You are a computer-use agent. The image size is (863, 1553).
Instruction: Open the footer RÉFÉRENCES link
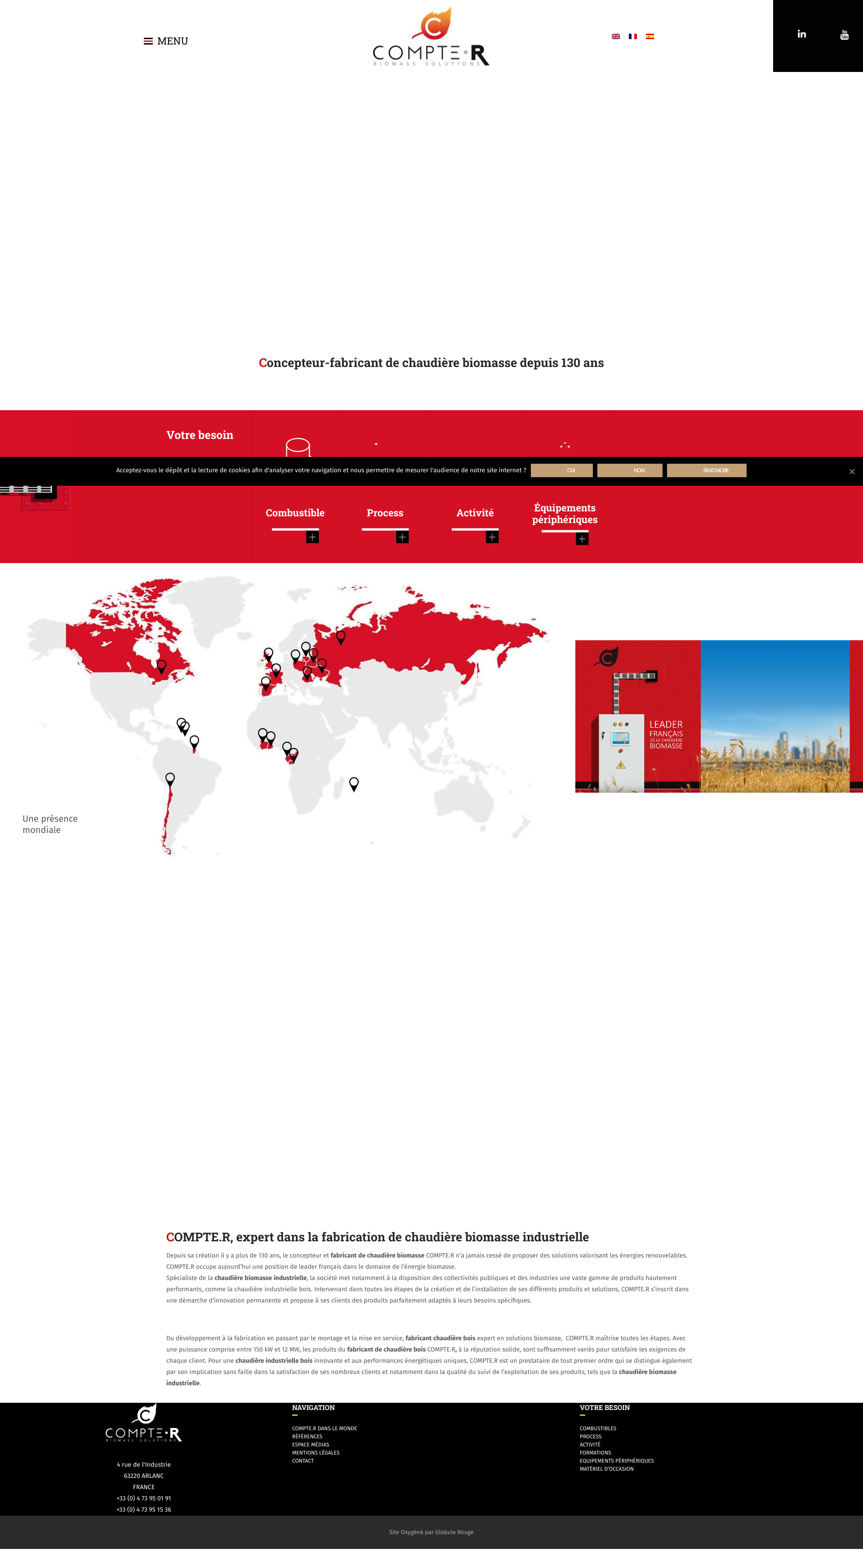click(307, 1437)
